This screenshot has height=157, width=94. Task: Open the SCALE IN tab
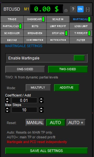pyautogui.click(x=58, y=19)
